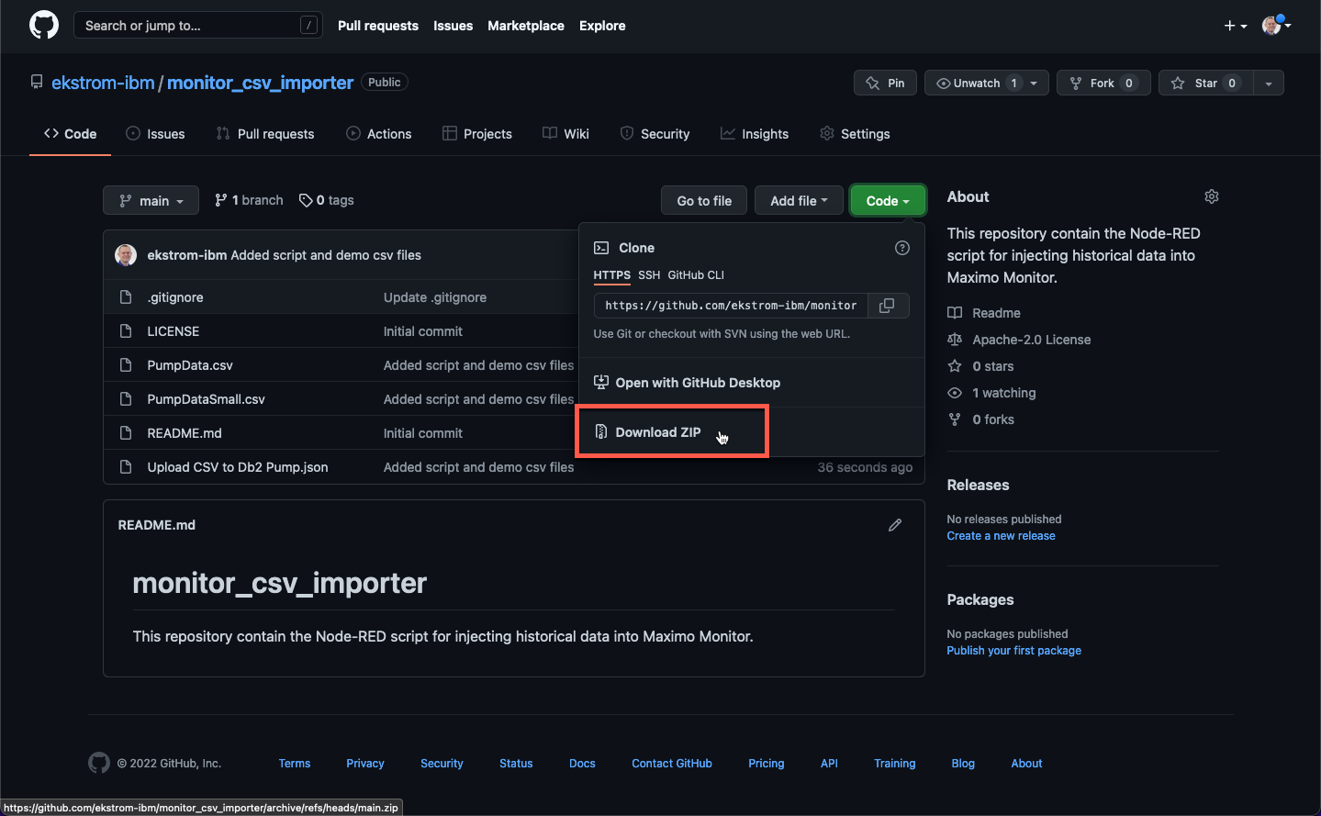
Task: Open global Issues in the top navigation
Action: [453, 26]
